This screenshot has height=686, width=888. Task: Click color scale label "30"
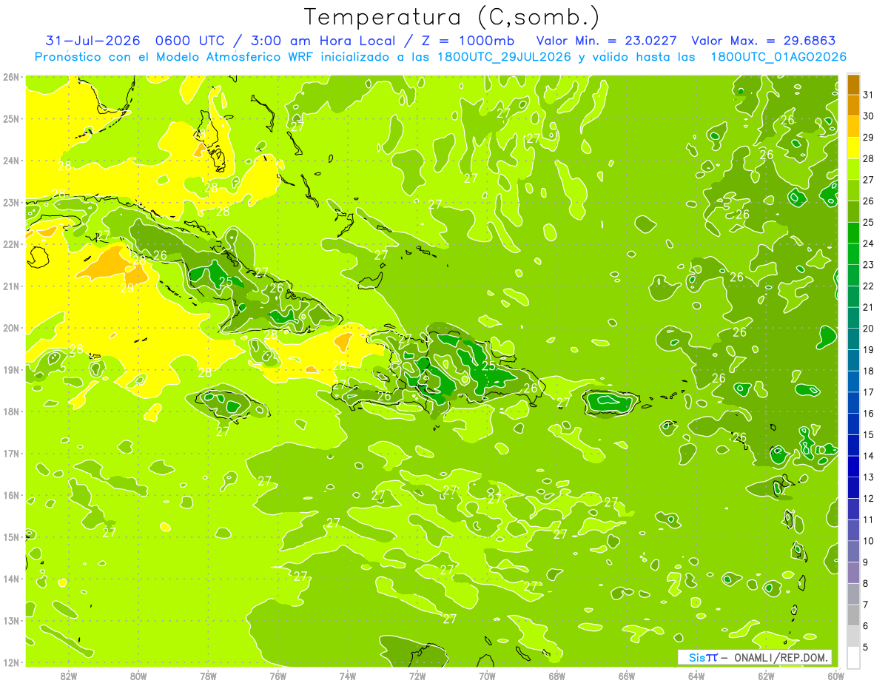click(869, 115)
